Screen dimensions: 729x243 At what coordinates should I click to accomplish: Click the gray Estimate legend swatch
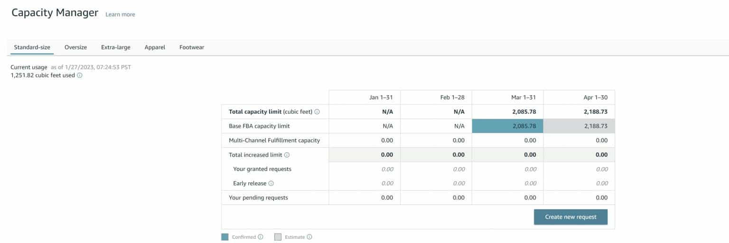278,237
